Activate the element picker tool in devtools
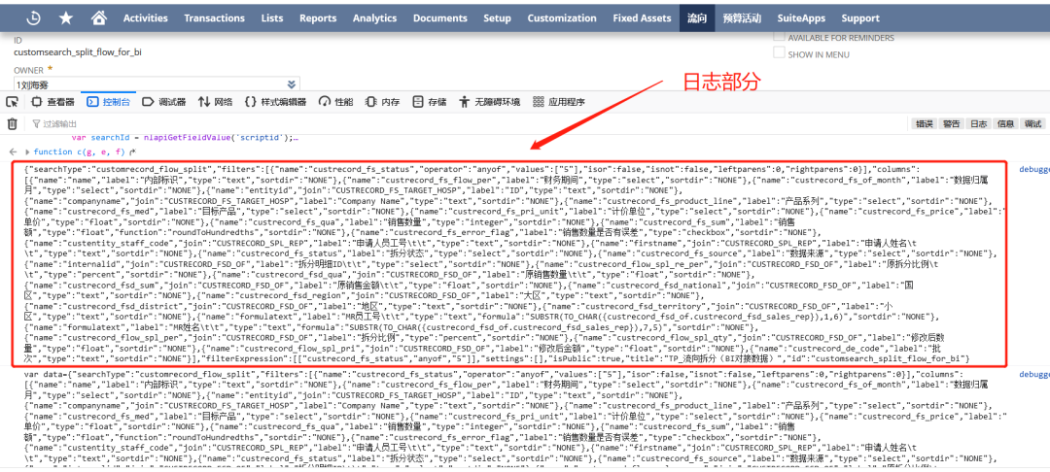This screenshot has height=472, width=1050. pyautogui.click(x=12, y=102)
